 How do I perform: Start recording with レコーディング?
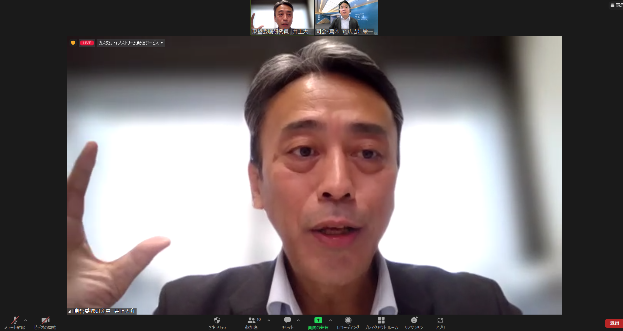[x=348, y=323]
